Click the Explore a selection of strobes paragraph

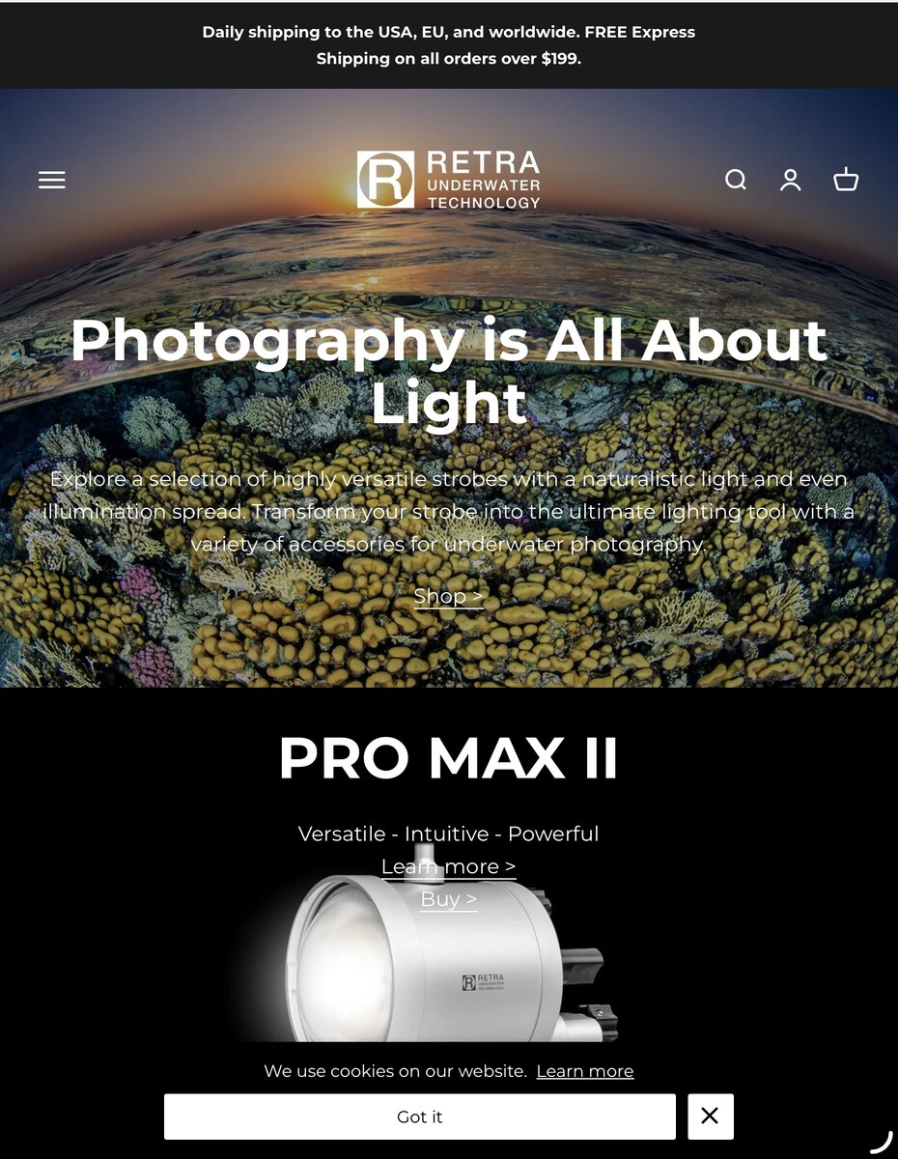tap(449, 511)
